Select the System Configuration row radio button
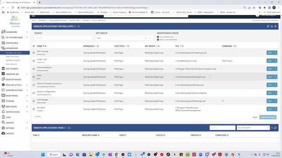282x158 pixels. click(x=33, y=93)
